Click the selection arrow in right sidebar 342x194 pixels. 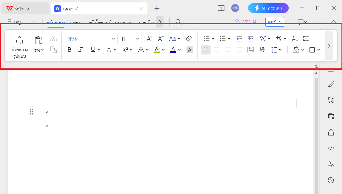point(331,100)
